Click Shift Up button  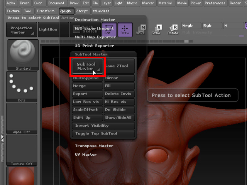[x=88, y=118]
